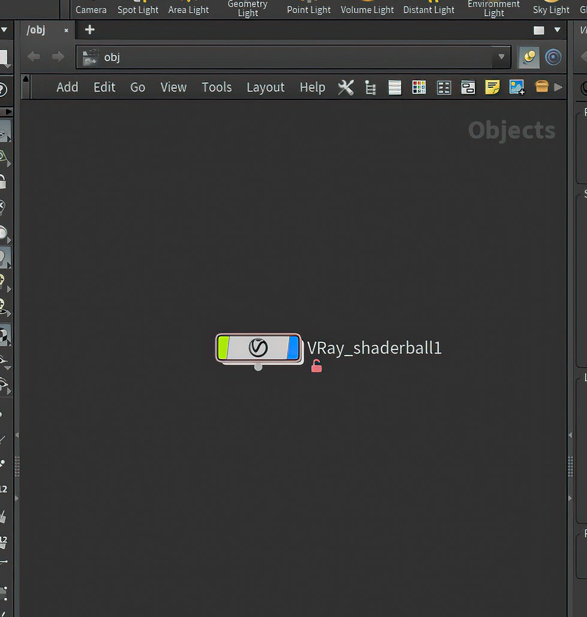The height and width of the screenshot is (617, 587).
Task: Toggle the blue display flag on VRay_shaderball1
Action: click(293, 347)
